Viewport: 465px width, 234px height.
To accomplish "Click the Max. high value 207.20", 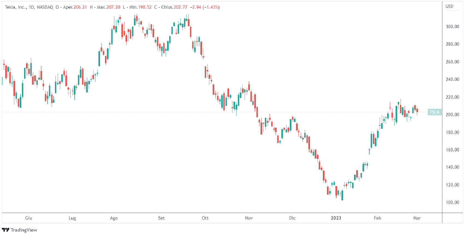I will [113, 7].
